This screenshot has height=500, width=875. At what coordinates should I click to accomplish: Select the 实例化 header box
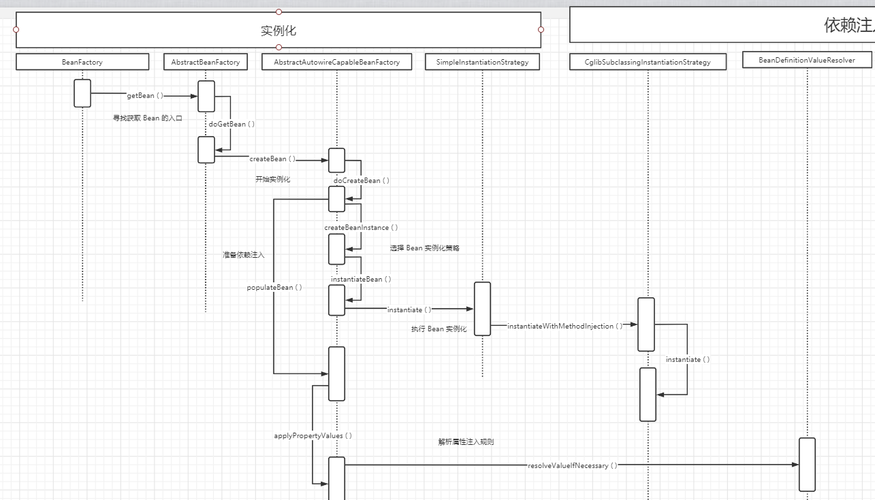click(x=279, y=30)
